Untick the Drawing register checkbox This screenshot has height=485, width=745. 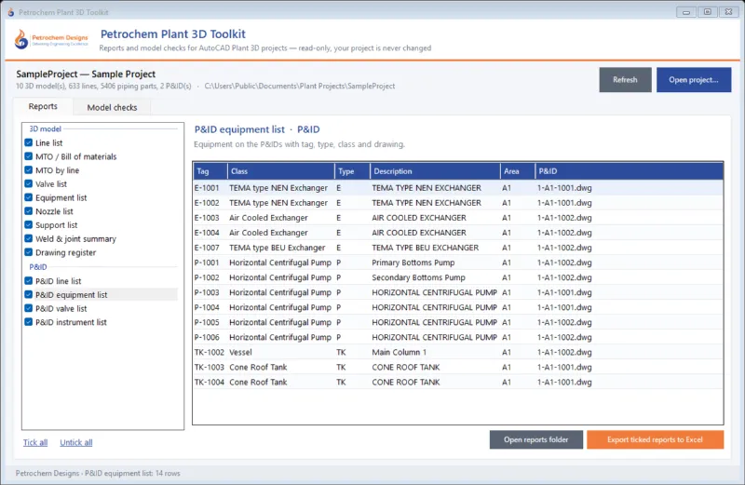[x=29, y=252]
